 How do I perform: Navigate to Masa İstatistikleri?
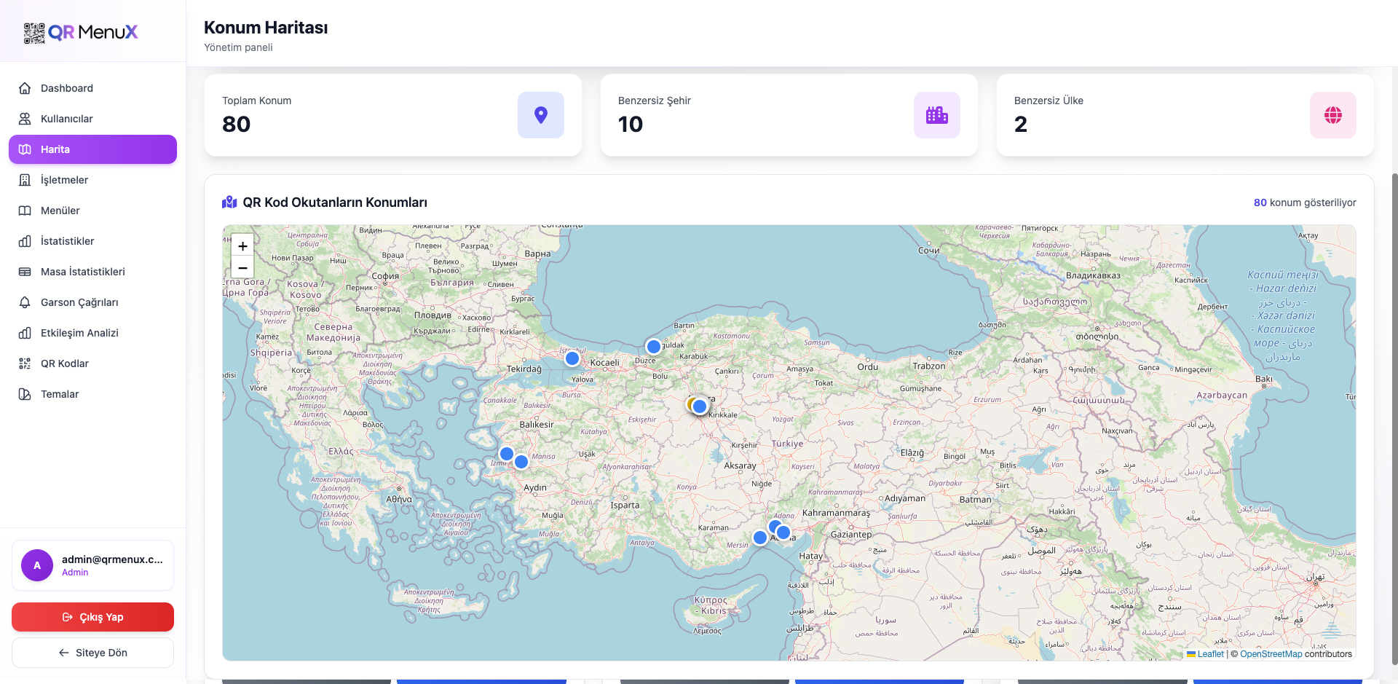[83, 272]
